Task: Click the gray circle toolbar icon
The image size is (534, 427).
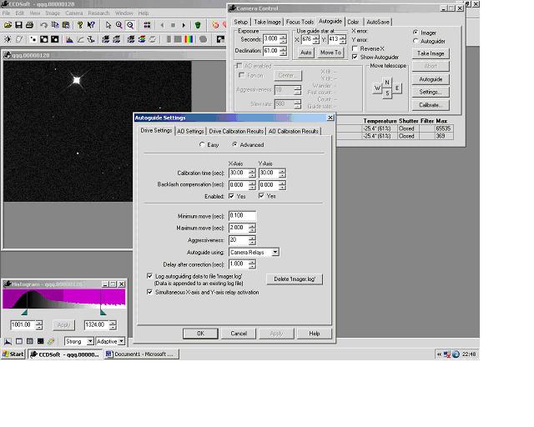Action: pyautogui.click(x=204, y=39)
